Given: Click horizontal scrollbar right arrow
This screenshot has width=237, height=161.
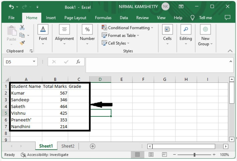Looking at the screenshot, I should [226, 146].
